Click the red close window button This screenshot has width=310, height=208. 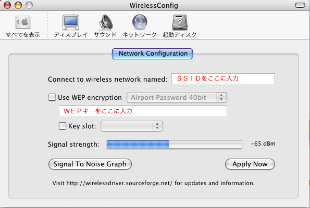(x=7, y=5)
